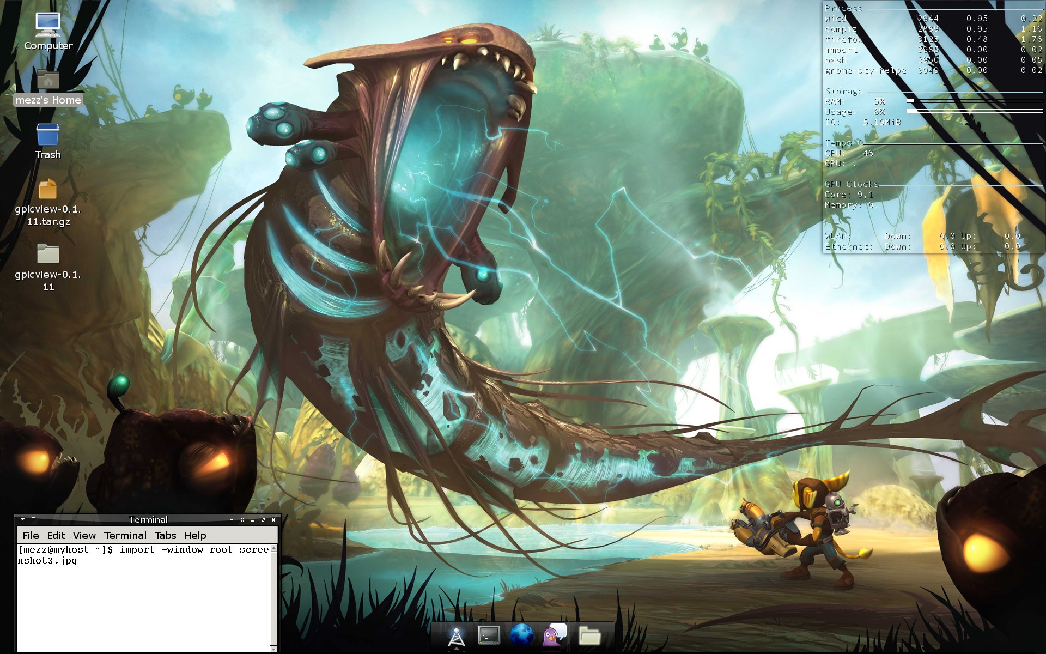Screen dimensions: 1046x654
Task: Click the four-dot button in Terminal titlebar
Action: (242, 520)
